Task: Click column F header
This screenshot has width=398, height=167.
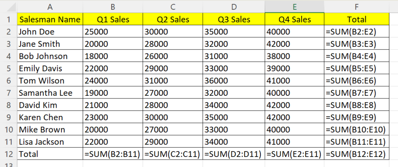Action: pyautogui.click(x=356, y=6)
